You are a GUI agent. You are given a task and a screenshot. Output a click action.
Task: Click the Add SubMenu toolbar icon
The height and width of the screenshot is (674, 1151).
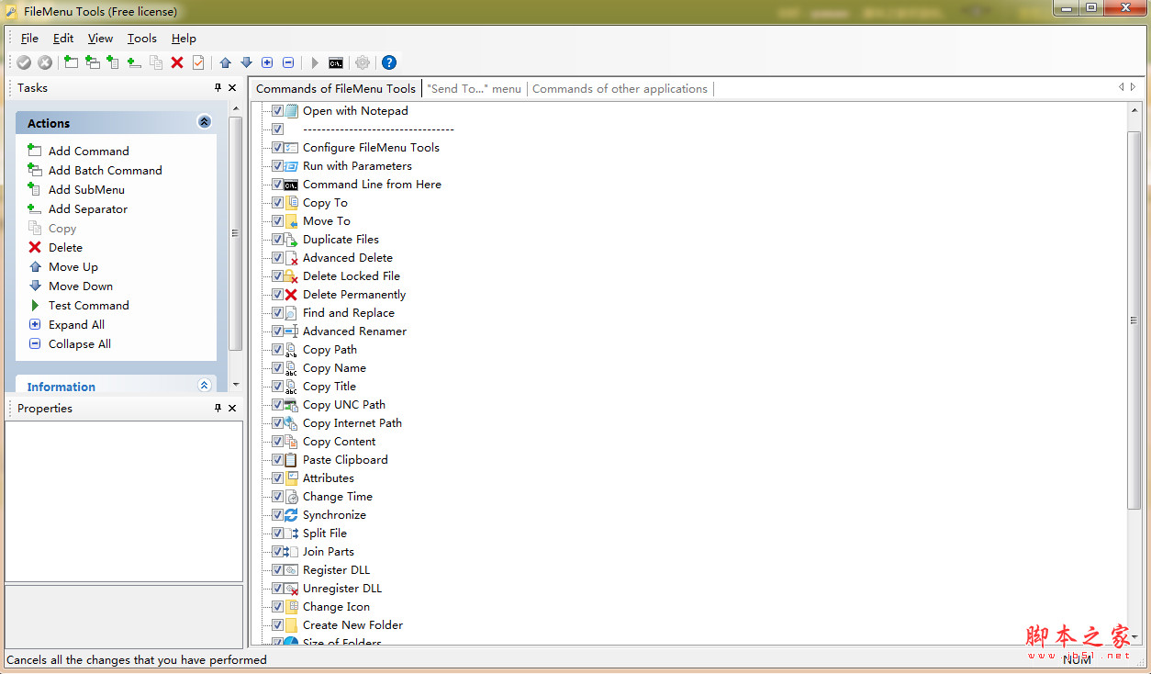tap(113, 62)
